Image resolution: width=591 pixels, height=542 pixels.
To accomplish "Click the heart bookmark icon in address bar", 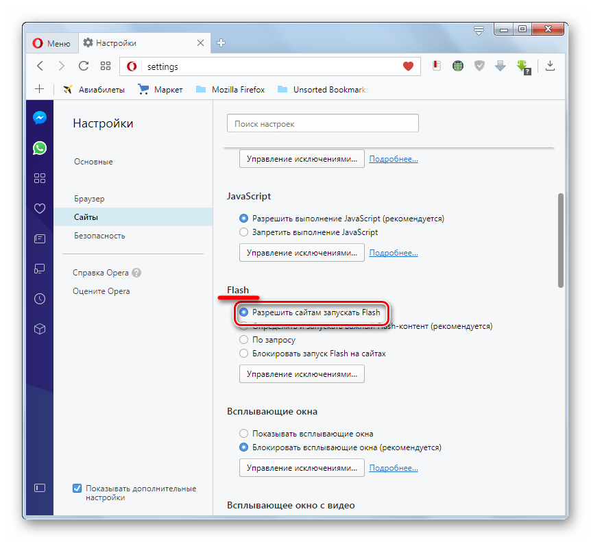I will tap(408, 66).
